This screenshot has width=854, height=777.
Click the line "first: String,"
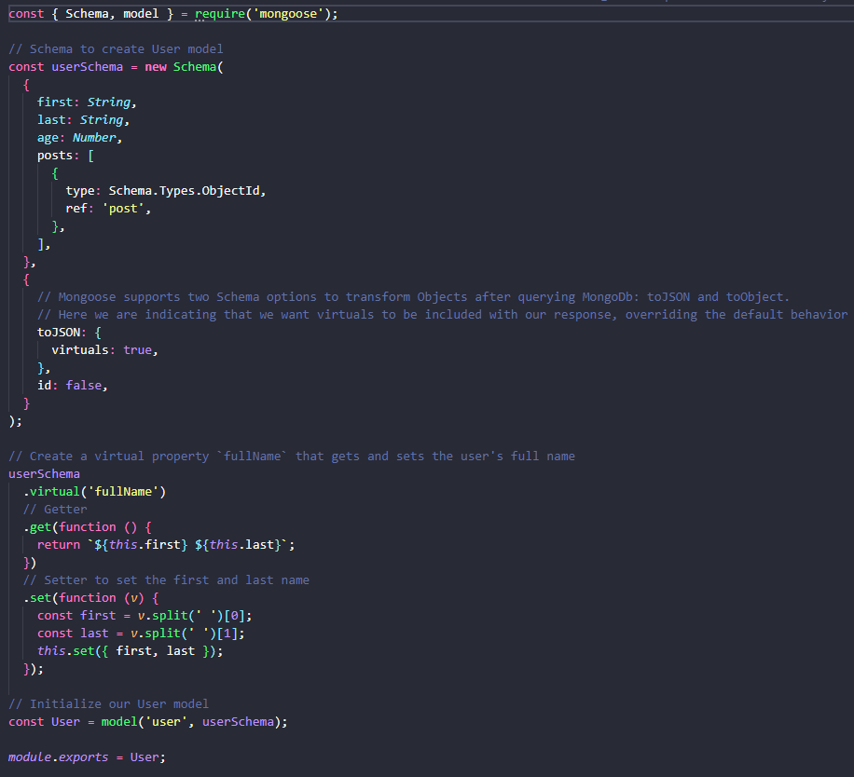point(87,102)
